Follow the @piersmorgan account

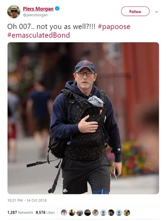click(x=135, y=11)
